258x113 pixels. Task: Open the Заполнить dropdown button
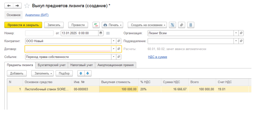tap(42, 73)
